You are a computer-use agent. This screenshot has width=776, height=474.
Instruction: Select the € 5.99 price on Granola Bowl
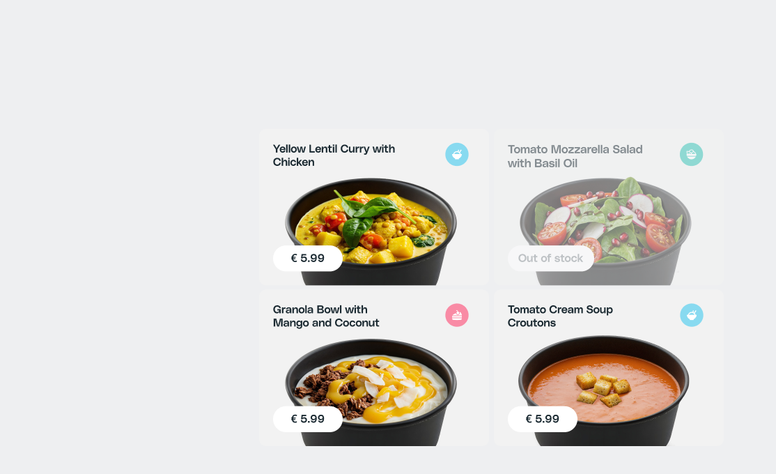click(307, 419)
